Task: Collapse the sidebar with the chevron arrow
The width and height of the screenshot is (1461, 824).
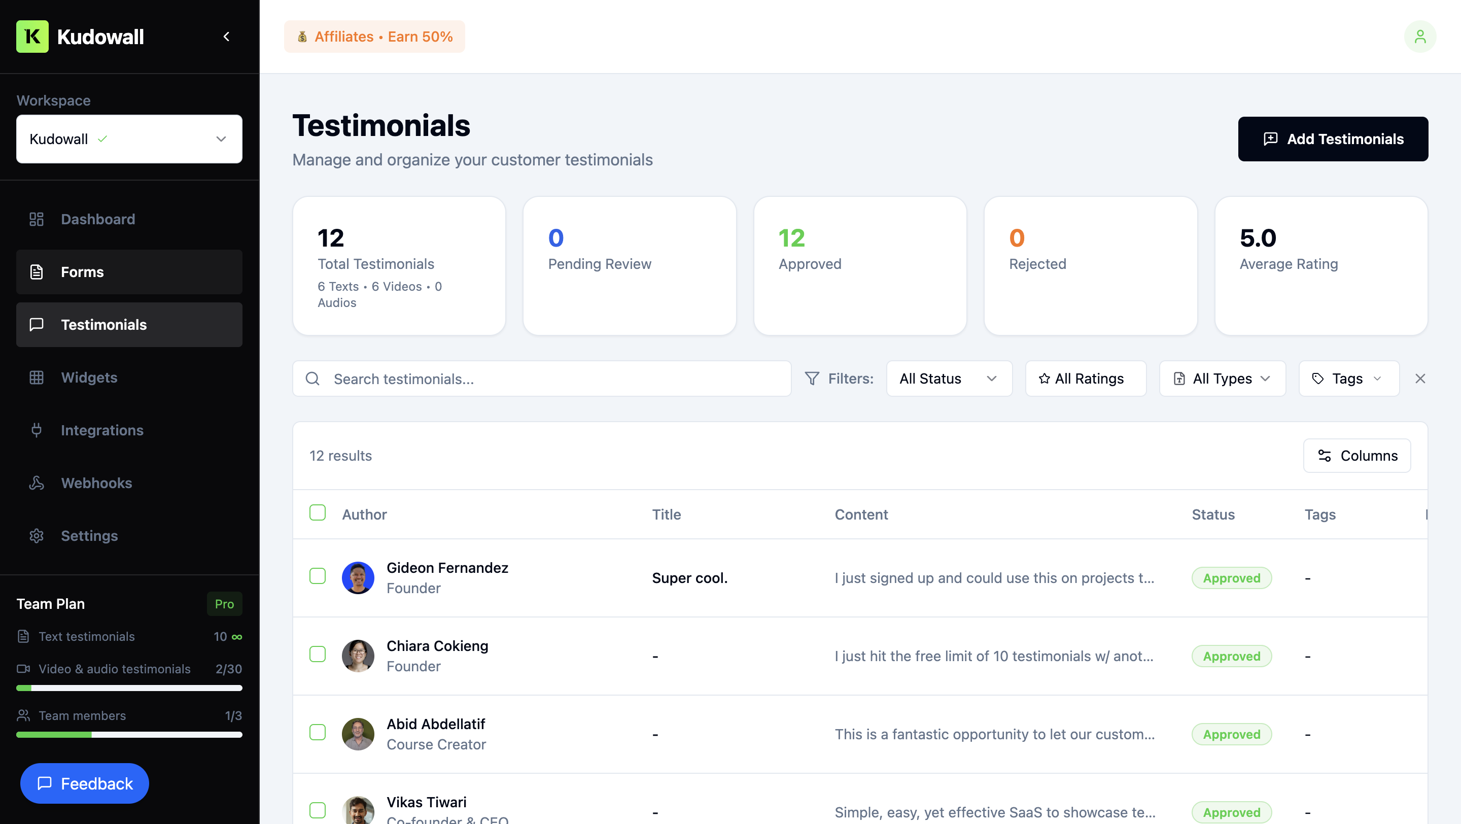Action: click(x=226, y=37)
